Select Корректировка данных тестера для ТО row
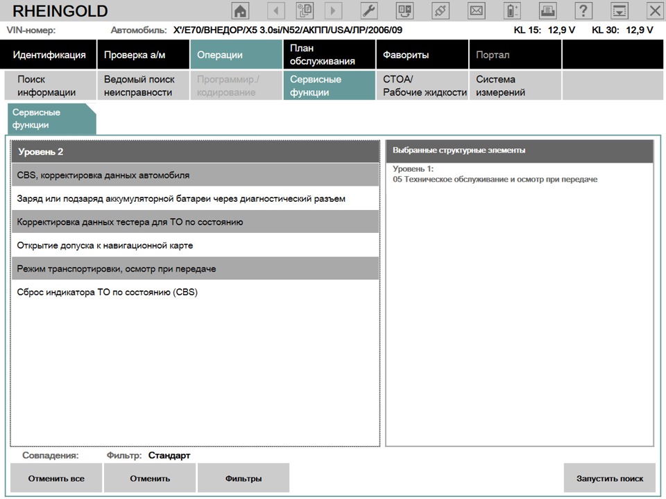Image resolution: width=666 pixels, height=499 pixels. (x=196, y=222)
